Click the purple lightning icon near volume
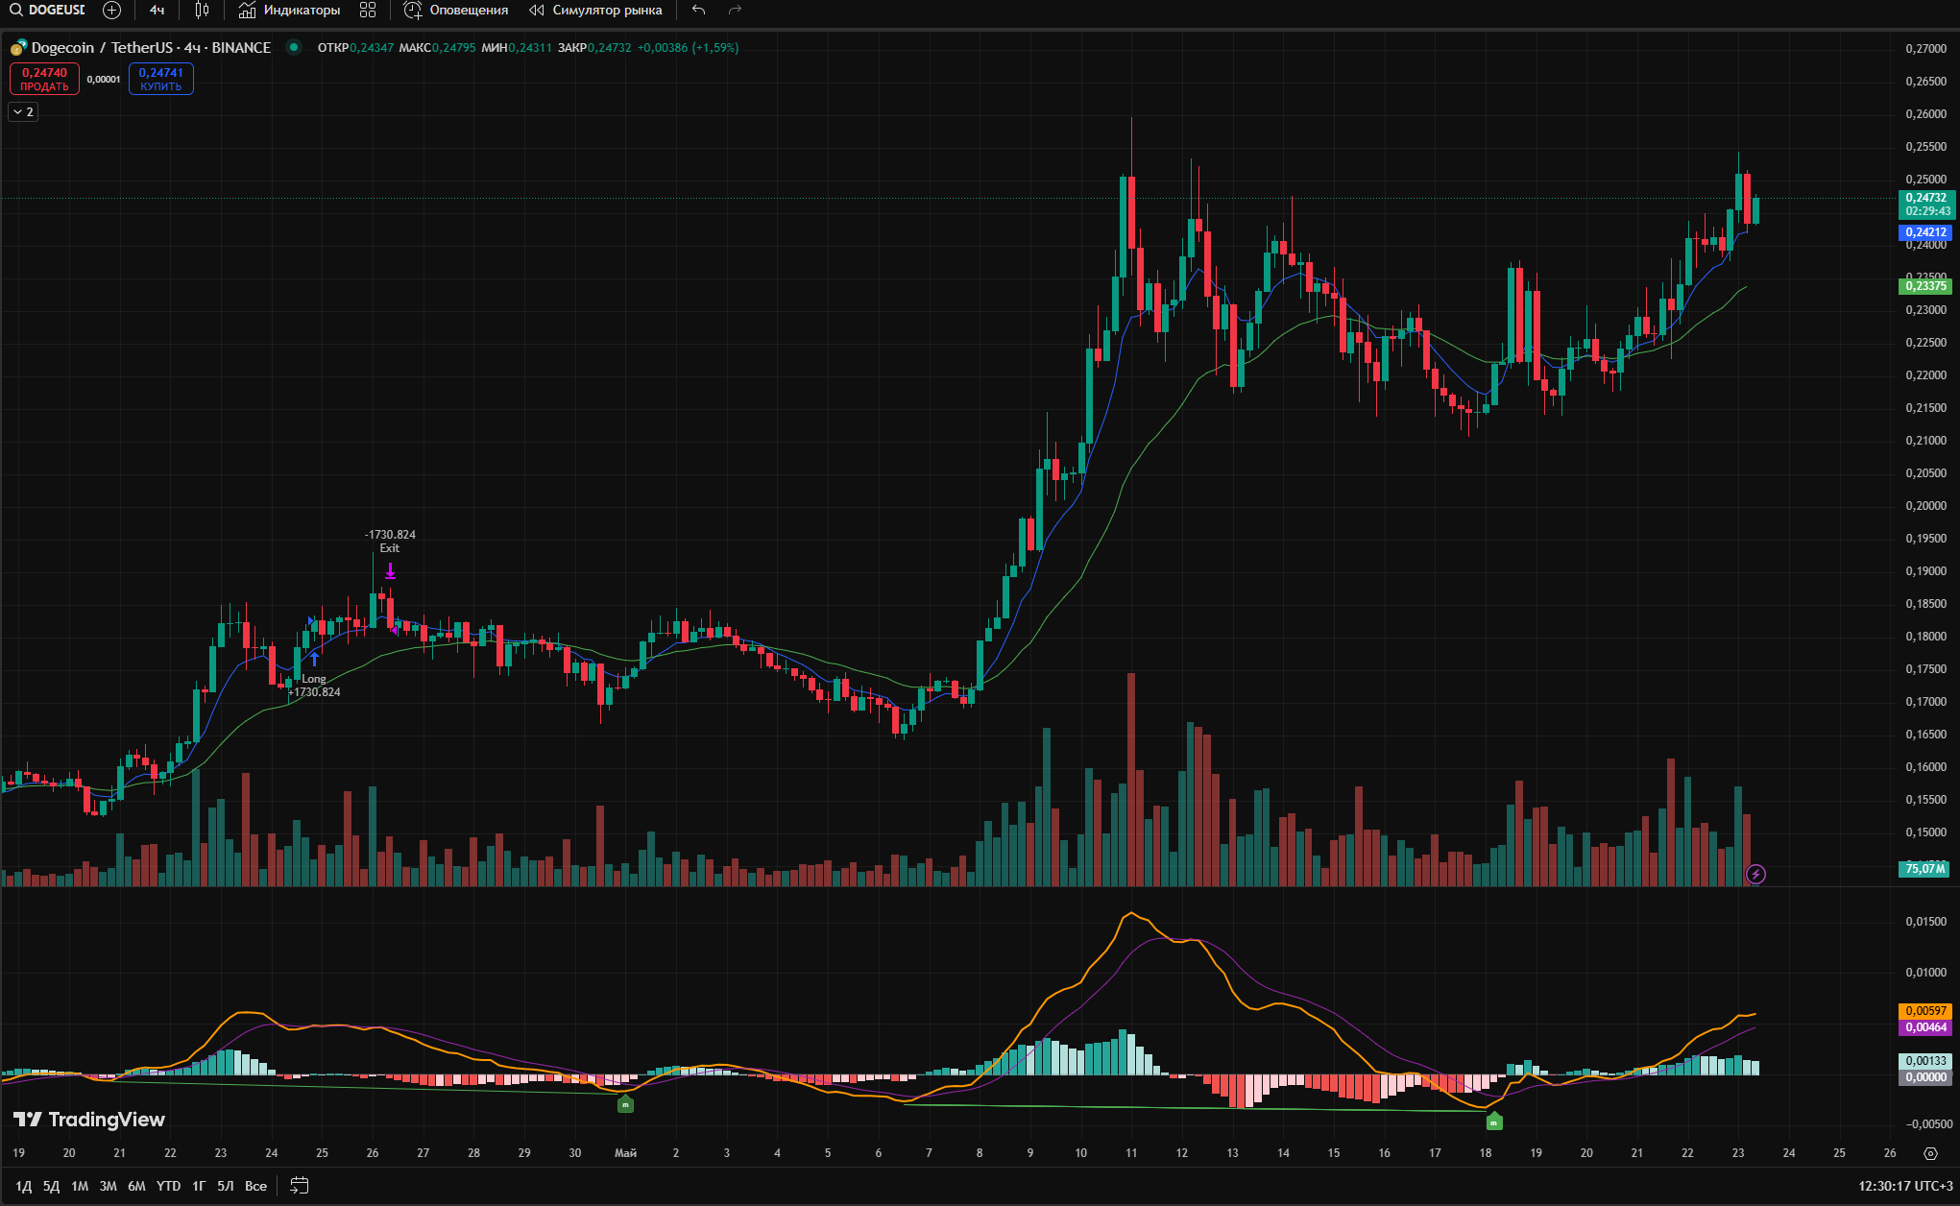The image size is (1960, 1206). point(1755,874)
